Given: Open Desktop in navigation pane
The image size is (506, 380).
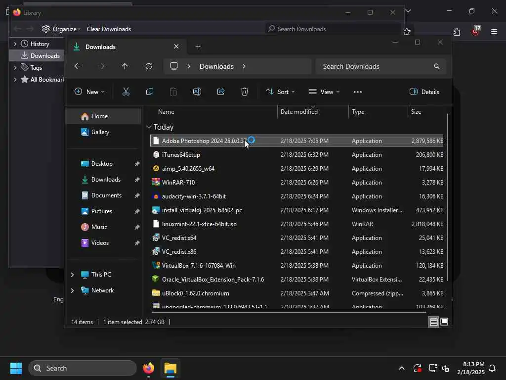Looking at the screenshot, I should pos(104,164).
